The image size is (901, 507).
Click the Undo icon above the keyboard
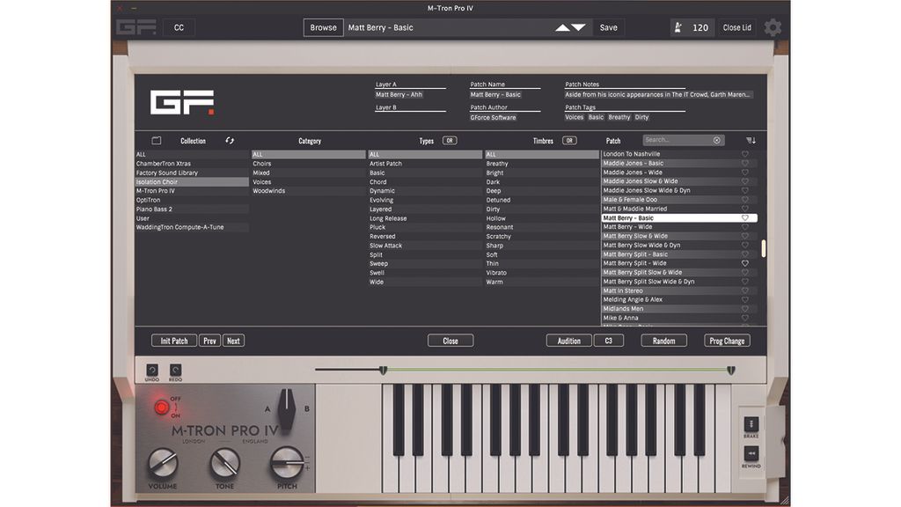(150, 370)
